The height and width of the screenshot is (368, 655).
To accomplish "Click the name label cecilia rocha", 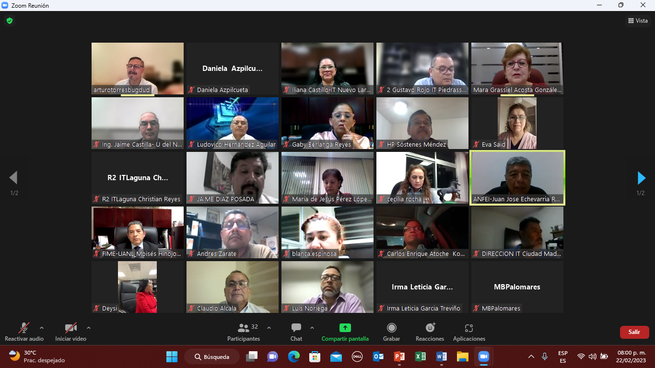I will pyautogui.click(x=404, y=199).
